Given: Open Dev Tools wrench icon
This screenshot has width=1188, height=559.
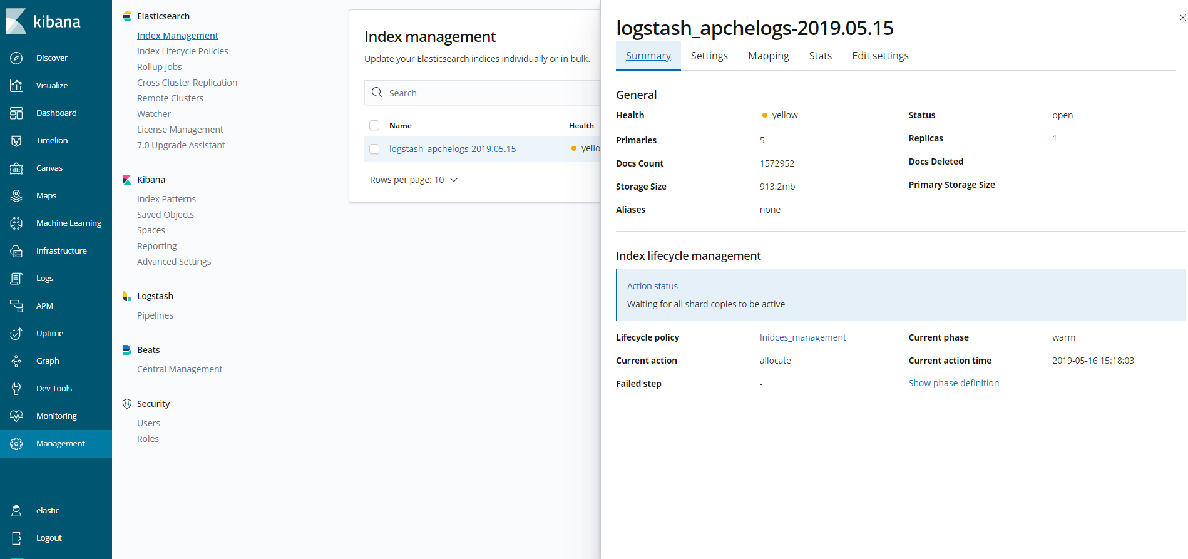Looking at the screenshot, I should point(16,389).
